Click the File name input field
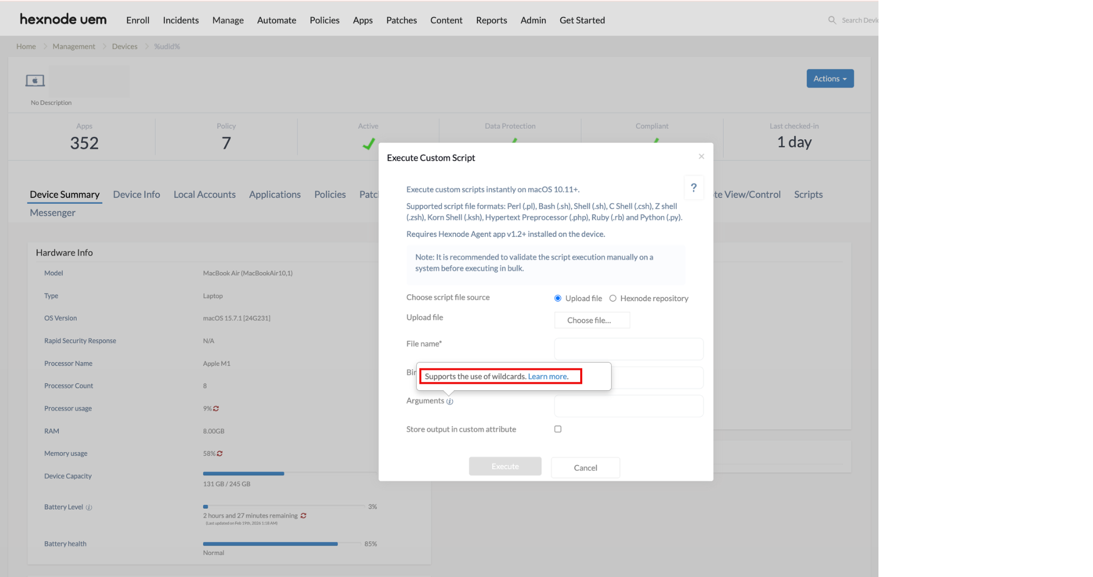Image resolution: width=1093 pixels, height=577 pixels. click(x=629, y=349)
